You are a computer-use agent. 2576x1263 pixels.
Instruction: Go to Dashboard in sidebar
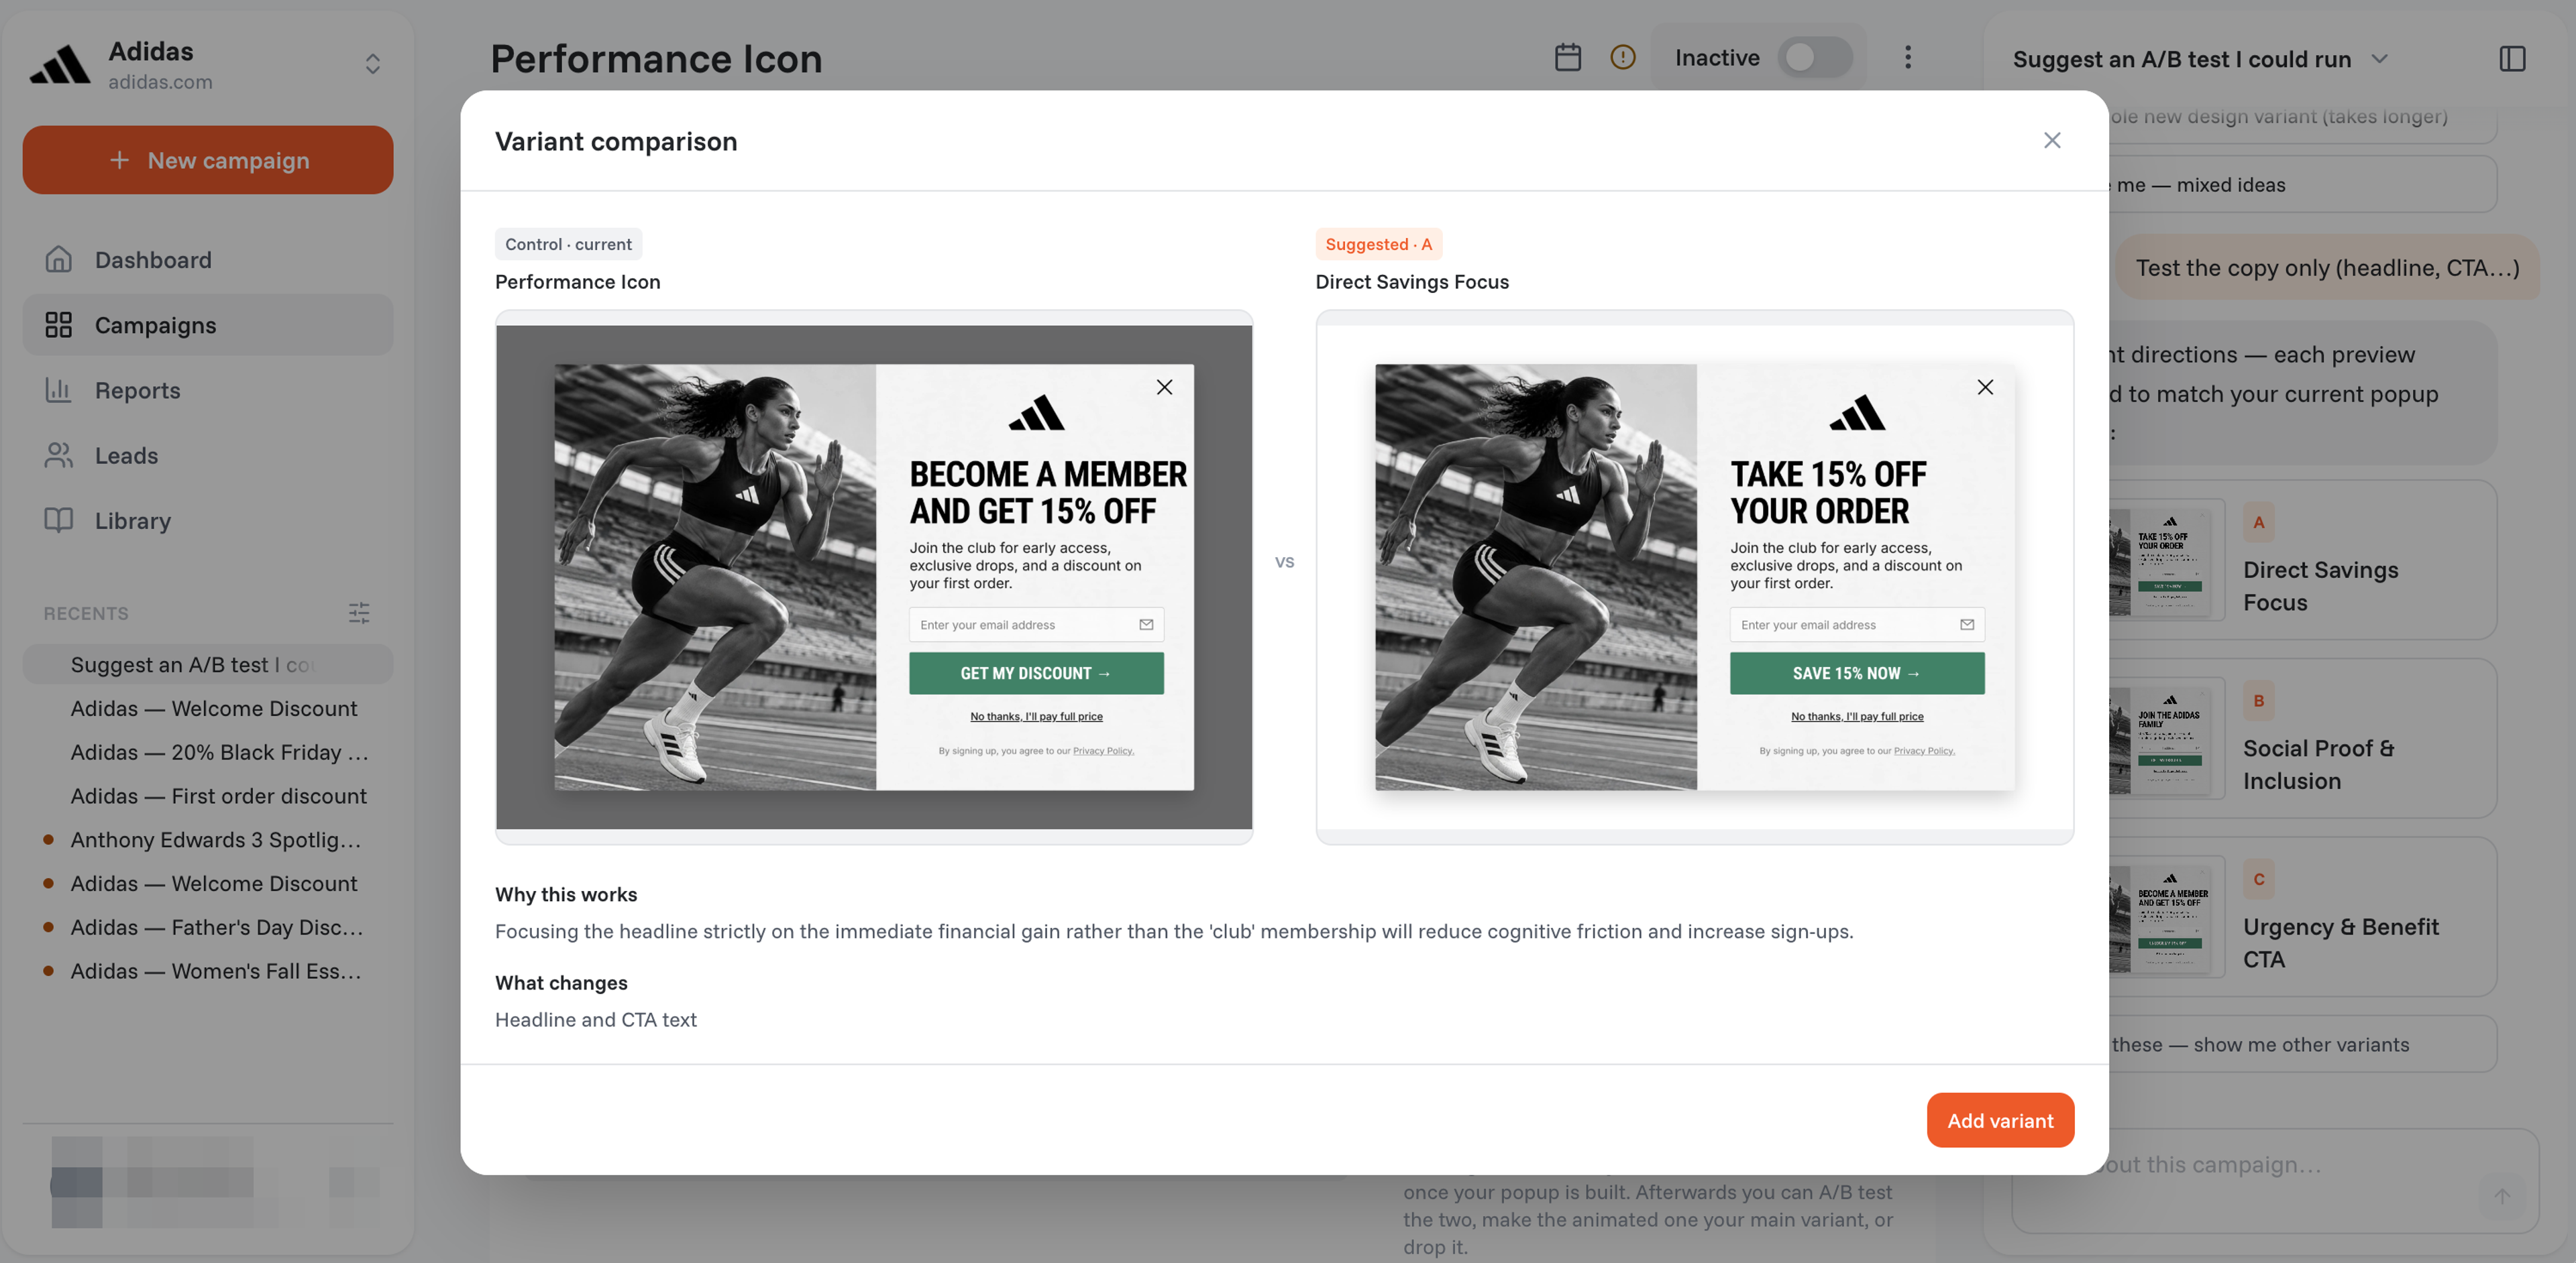tap(208, 260)
